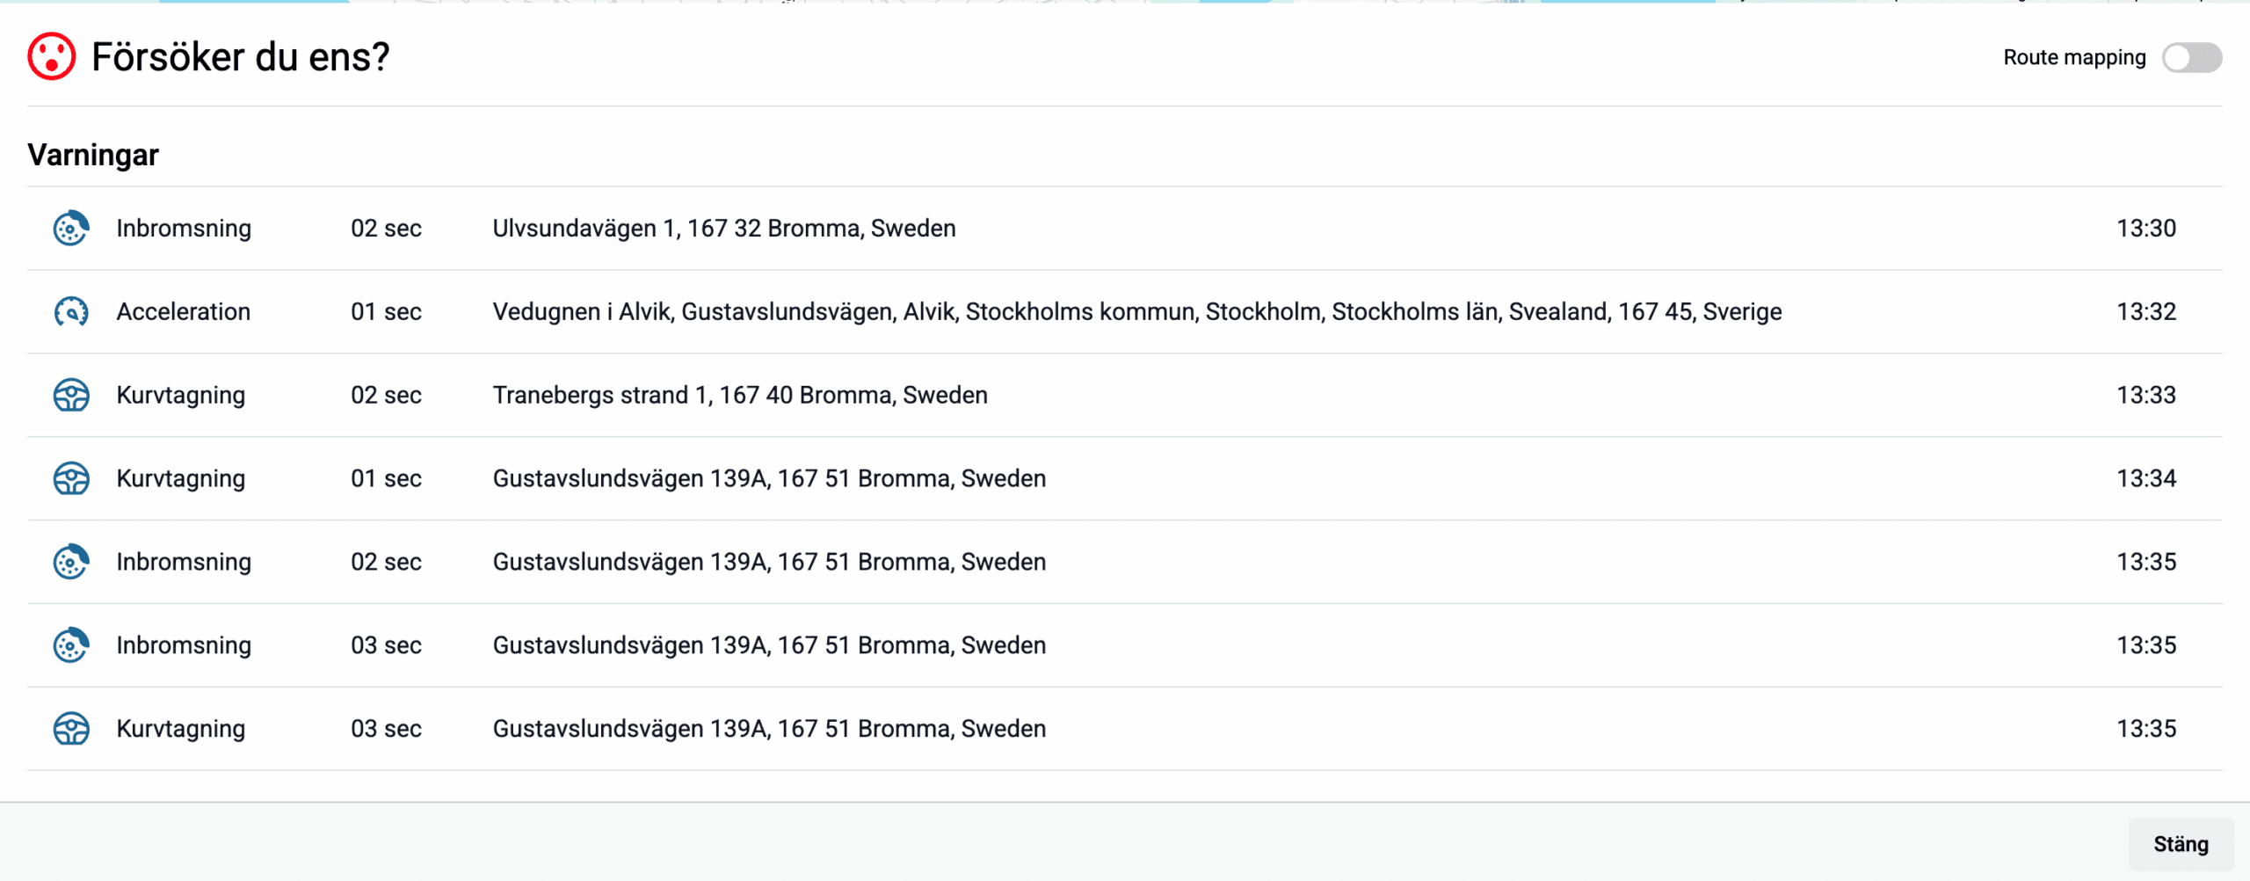Click steering wheel icon for Tranebergs strand
This screenshot has width=2250, height=881.
[71, 396]
